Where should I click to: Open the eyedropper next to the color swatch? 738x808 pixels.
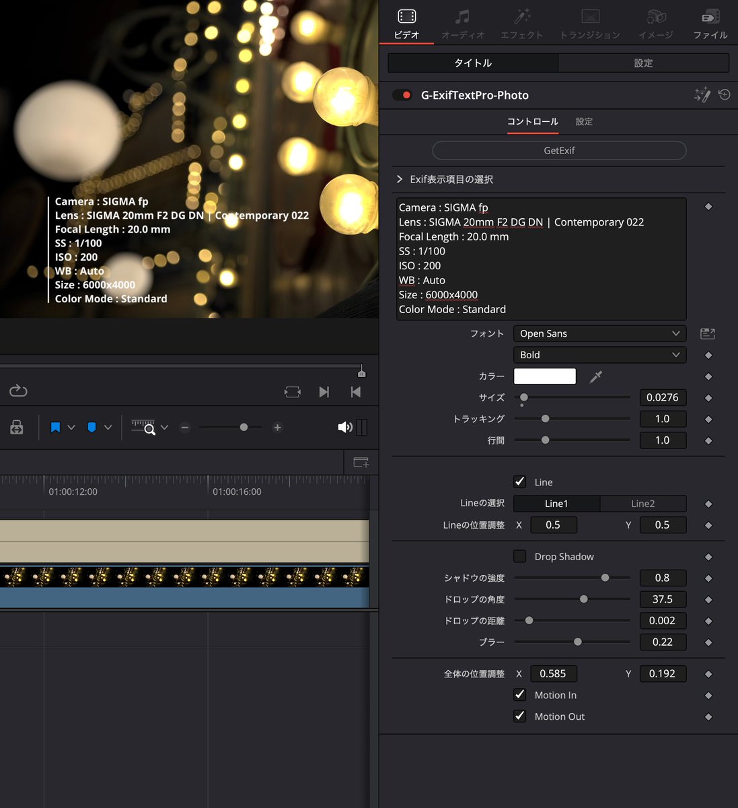(595, 376)
